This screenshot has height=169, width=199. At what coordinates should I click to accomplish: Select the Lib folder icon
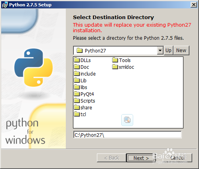click(x=77, y=80)
